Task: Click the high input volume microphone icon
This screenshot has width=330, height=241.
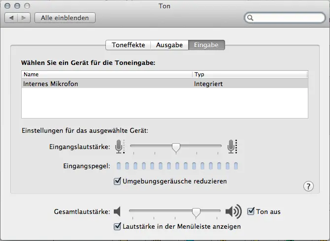Action: pyautogui.click(x=232, y=146)
